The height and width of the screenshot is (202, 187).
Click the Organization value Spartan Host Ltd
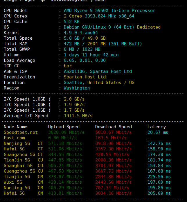click(85, 77)
